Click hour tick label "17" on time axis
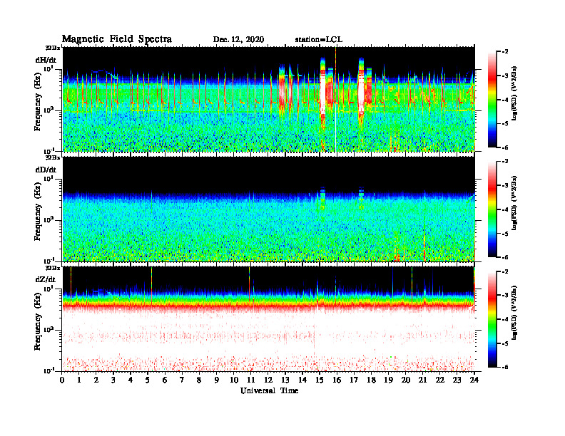The image size is (565, 436). 354,380
